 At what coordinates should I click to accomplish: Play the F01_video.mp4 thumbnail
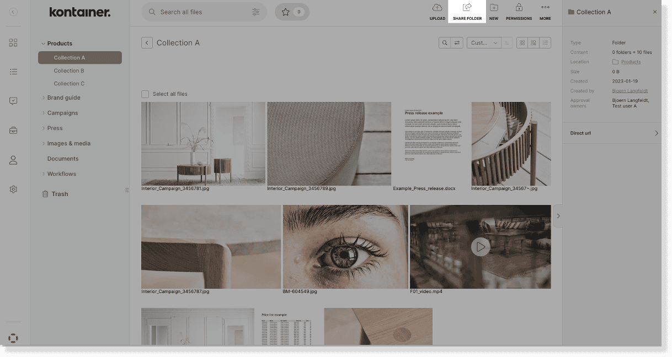(480, 247)
